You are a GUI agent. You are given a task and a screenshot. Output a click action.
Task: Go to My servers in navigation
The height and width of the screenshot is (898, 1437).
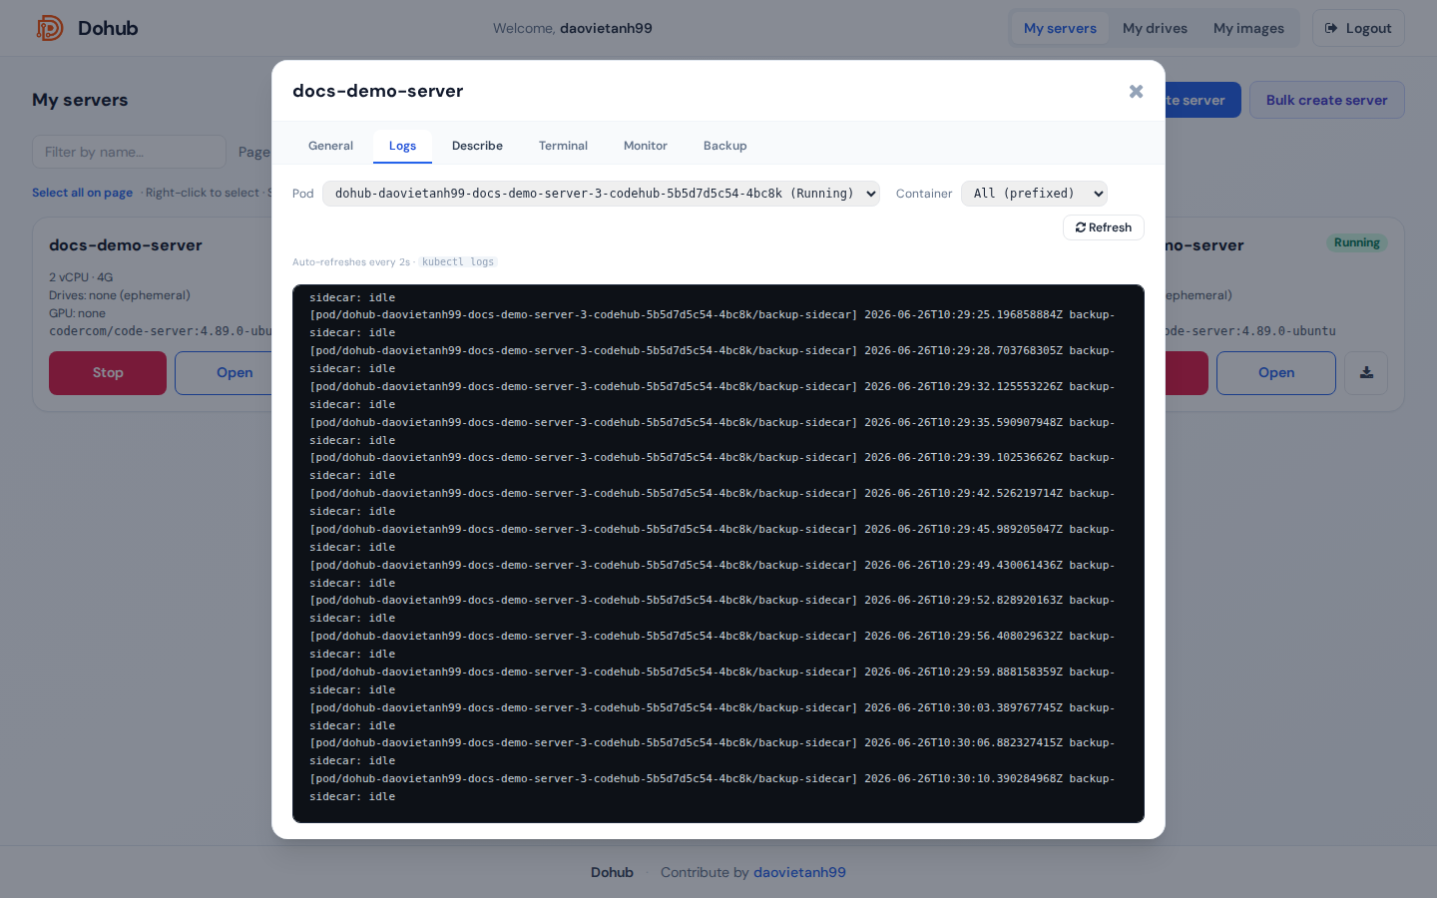(x=1060, y=28)
